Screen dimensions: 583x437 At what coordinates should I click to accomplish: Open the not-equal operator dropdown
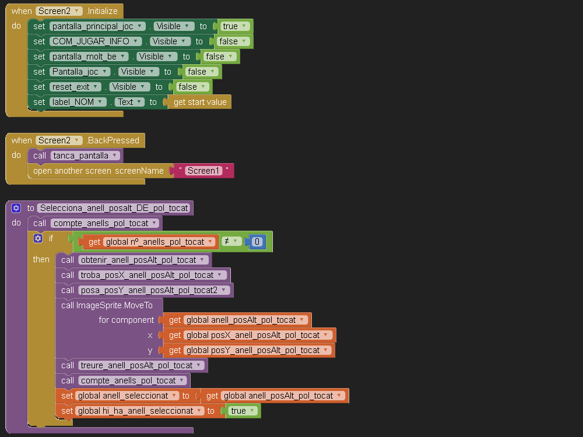click(x=231, y=241)
